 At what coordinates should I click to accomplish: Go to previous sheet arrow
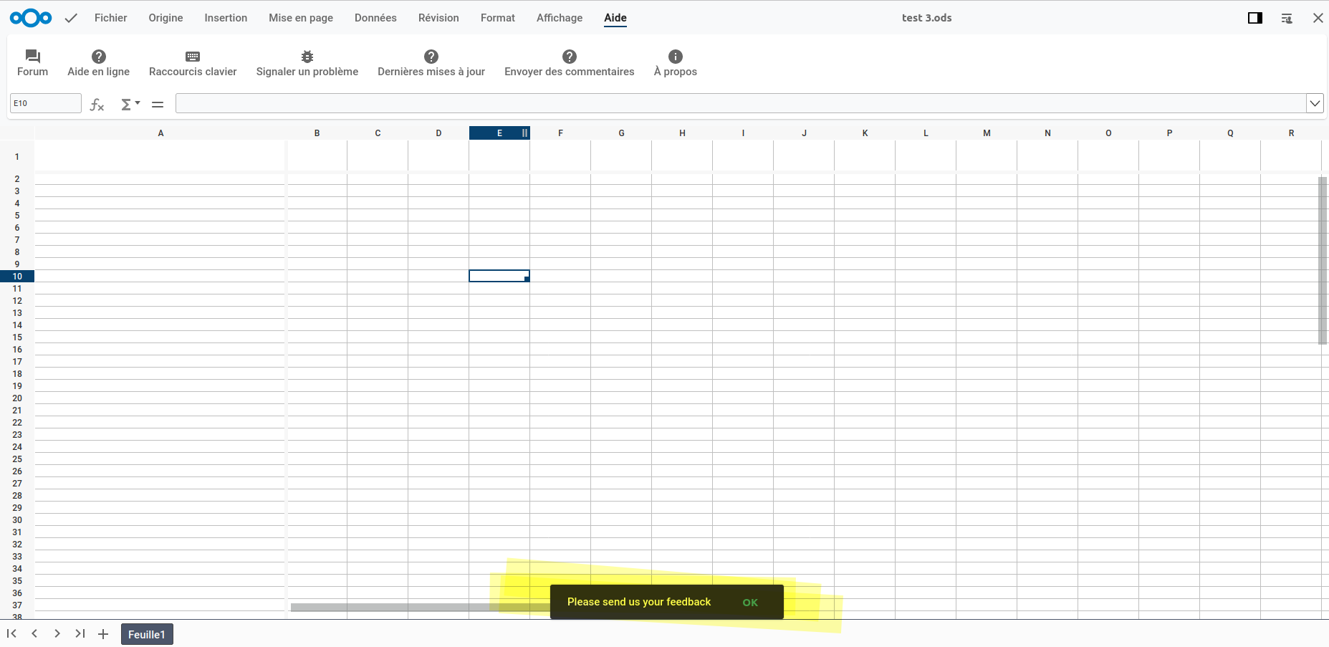pos(34,634)
